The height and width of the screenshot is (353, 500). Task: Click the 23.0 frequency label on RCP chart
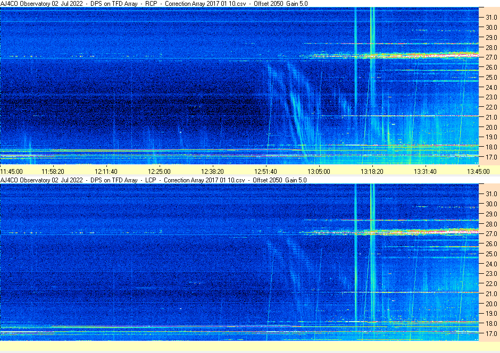point(491,97)
